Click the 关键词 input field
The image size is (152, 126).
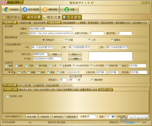pyautogui.click(x=51, y=29)
